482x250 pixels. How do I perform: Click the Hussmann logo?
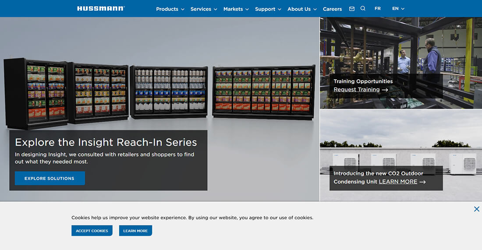(100, 8)
